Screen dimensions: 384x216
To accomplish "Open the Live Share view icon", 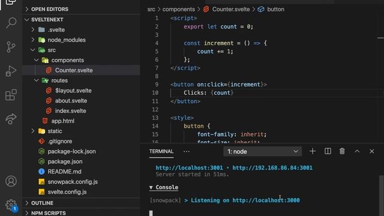I will (11, 119).
